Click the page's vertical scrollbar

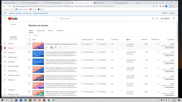[177, 32]
